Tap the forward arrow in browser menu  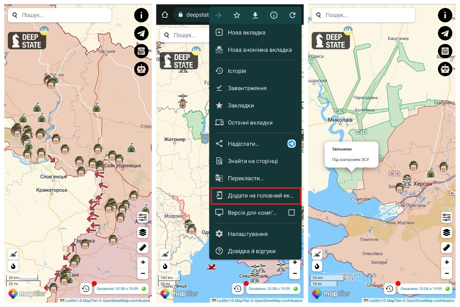click(218, 15)
